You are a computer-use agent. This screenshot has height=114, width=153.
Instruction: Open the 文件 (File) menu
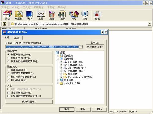coord(5,7)
